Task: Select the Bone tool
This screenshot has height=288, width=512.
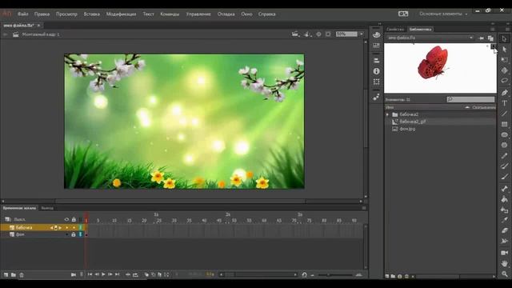Action: pos(505,189)
